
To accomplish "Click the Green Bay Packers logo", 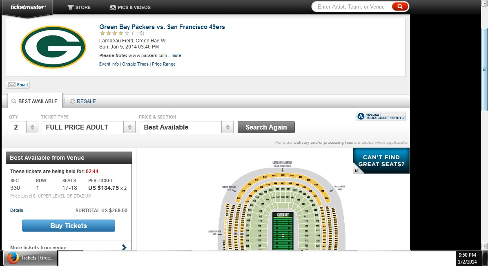I will pyautogui.click(x=53, y=47).
